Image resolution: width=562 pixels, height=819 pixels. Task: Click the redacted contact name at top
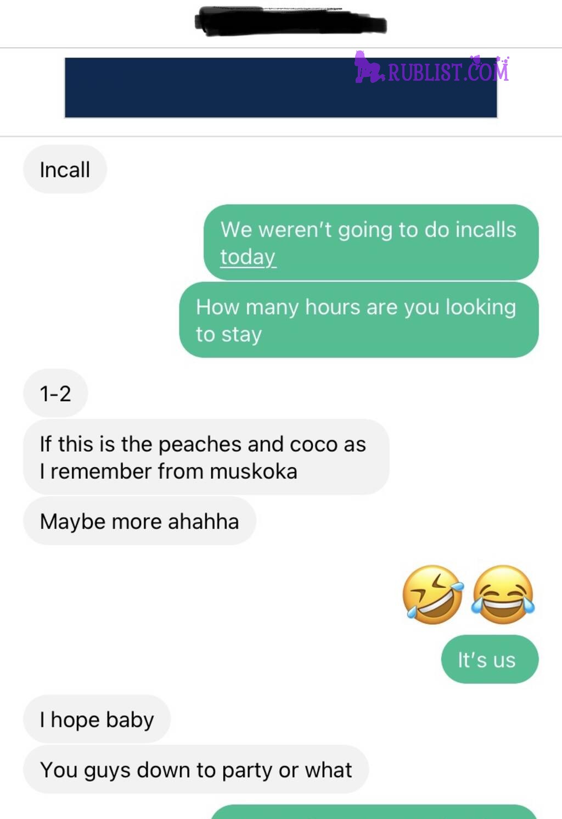291,22
